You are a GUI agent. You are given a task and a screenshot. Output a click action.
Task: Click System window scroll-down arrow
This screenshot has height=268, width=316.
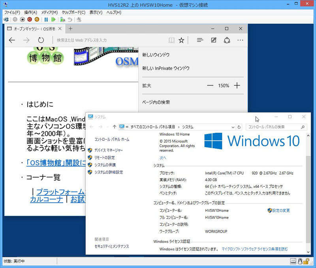pyautogui.click(x=308, y=252)
